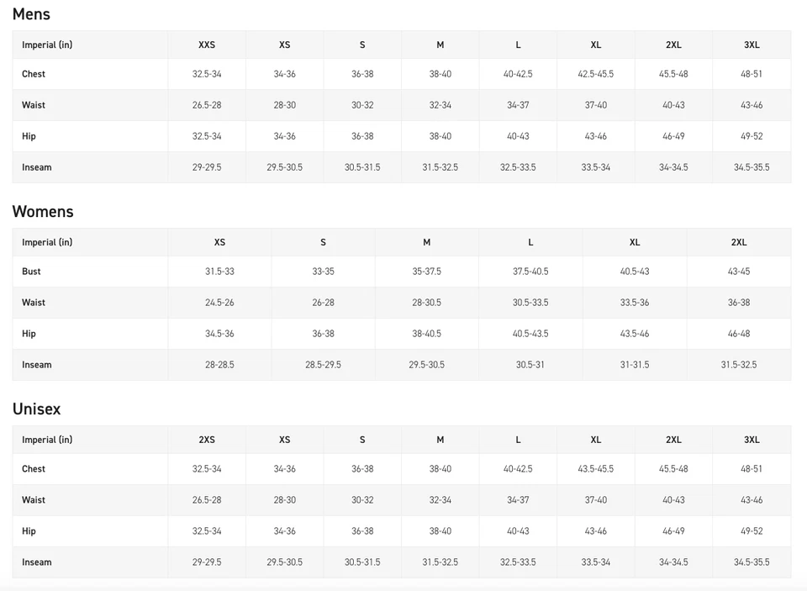The width and height of the screenshot is (807, 591).
Task: Click the Womens section heading
Action: [x=43, y=212]
